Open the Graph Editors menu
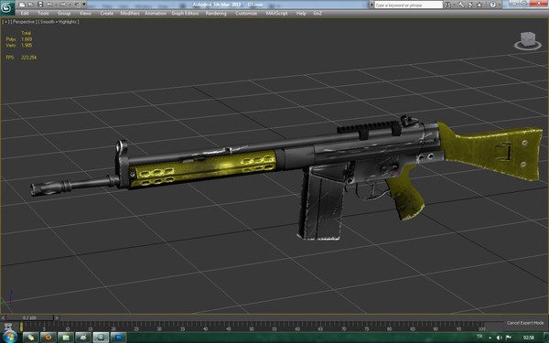549x343 pixels. (185, 14)
